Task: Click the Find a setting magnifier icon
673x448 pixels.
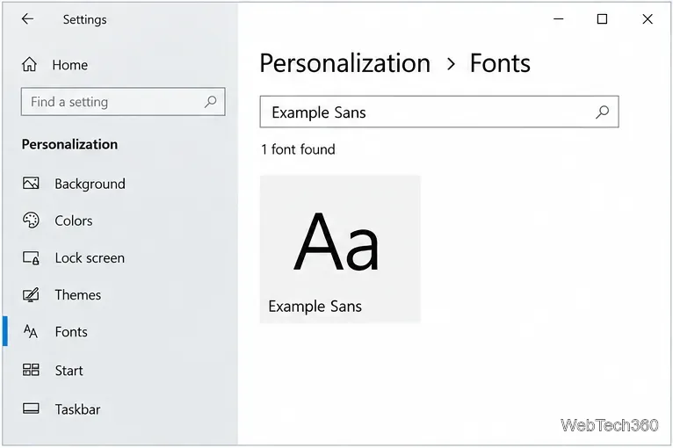Action: pos(210,102)
